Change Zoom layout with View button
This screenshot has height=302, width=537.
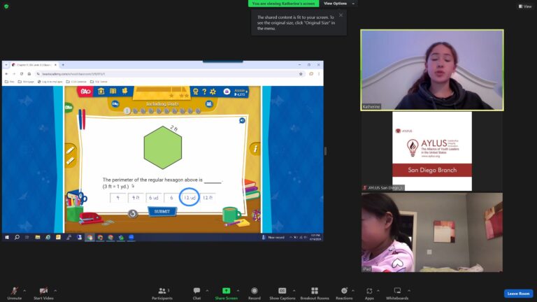pyautogui.click(x=525, y=6)
